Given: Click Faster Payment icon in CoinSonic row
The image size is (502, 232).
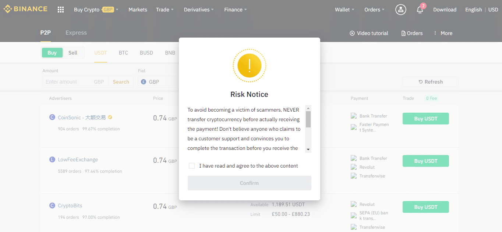Looking at the screenshot, I should 354,127.
